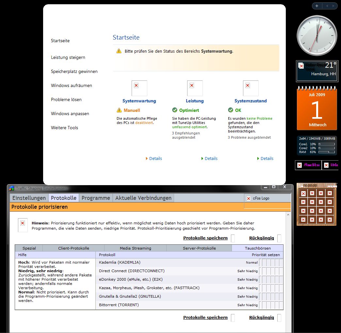Screen dimensions: 341x333
Task: Select the Media Streaming category tab
Action: tap(136, 248)
